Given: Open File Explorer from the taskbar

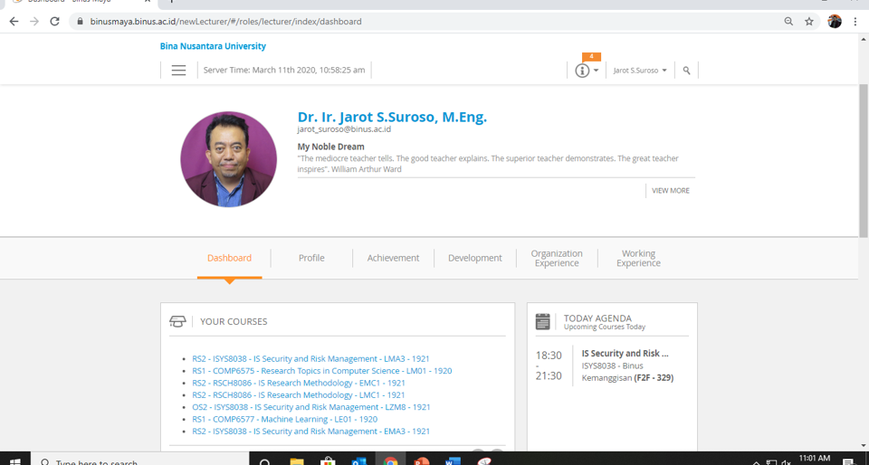Looking at the screenshot, I should [297, 460].
